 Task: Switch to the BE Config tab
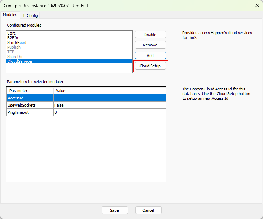coord(30,15)
